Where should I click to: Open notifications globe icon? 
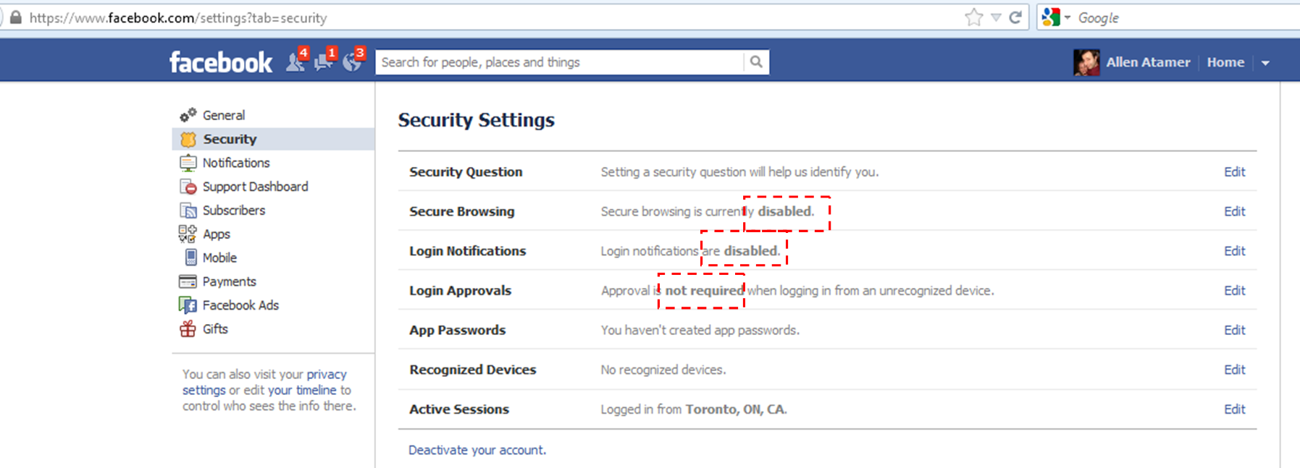point(353,61)
